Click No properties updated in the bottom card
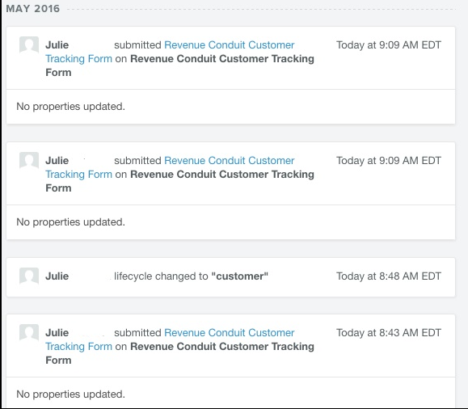The width and height of the screenshot is (468, 409). point(71,394)
